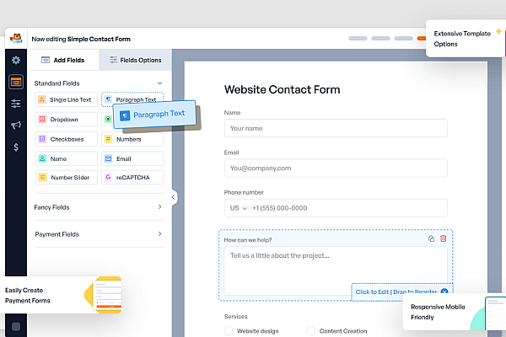The width and height of the screenshot is (506, 337).
Task: Delete the 'How can we help?' field
Action: [x=444, y=238]
